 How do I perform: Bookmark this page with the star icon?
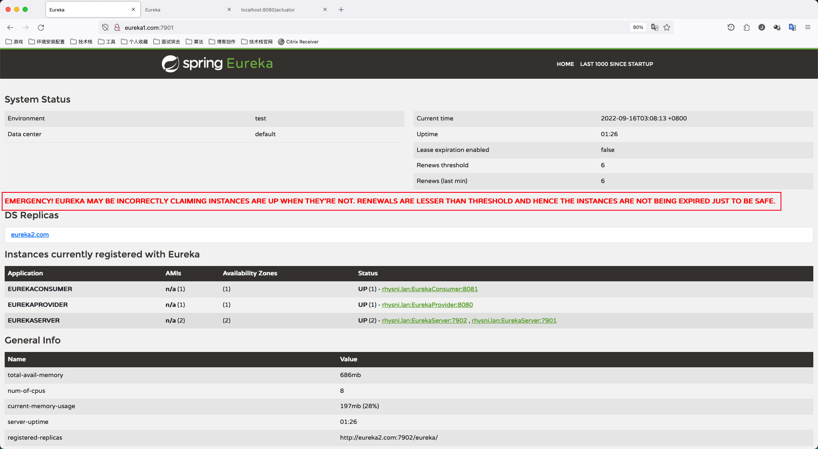click(667, 27)
